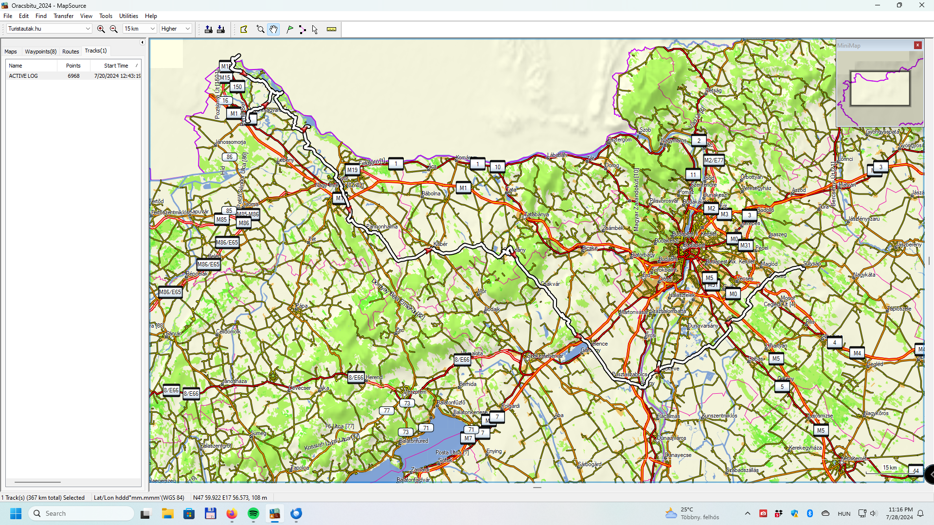Open the 15 km zoom scale dropdown
The width and height of the screenshot is (934, 525).
(x=152, y=29)
